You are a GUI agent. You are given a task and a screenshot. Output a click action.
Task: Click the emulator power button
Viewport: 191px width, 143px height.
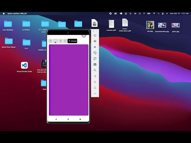pos(95,35)
